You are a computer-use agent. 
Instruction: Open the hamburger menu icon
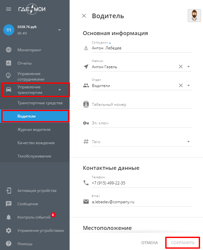9,9
